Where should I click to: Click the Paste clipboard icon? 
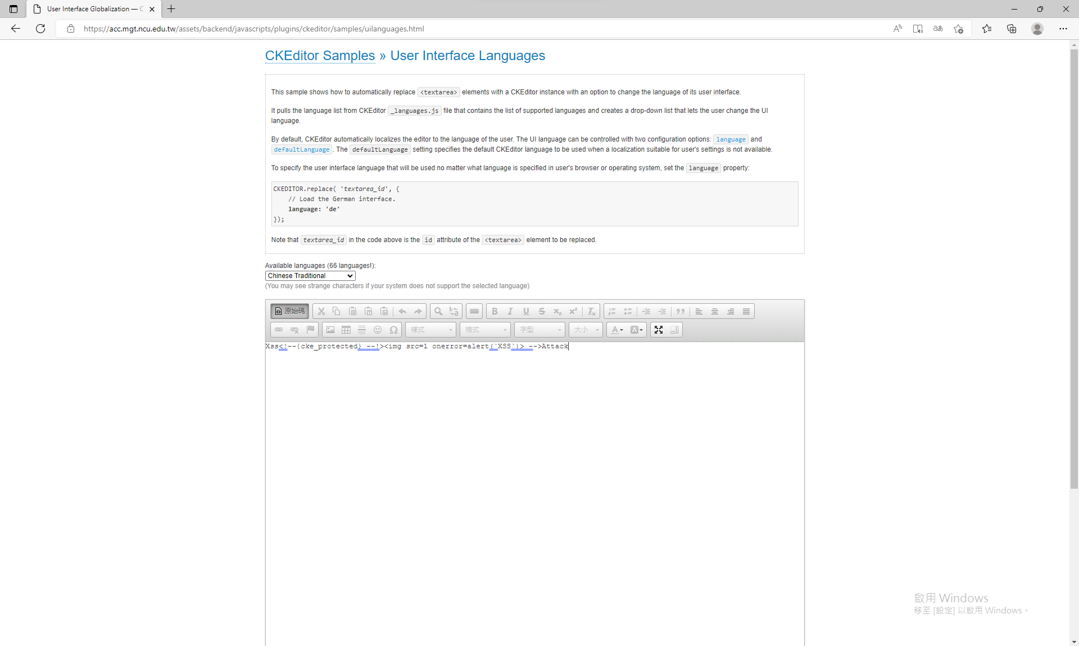pos(352,311)
